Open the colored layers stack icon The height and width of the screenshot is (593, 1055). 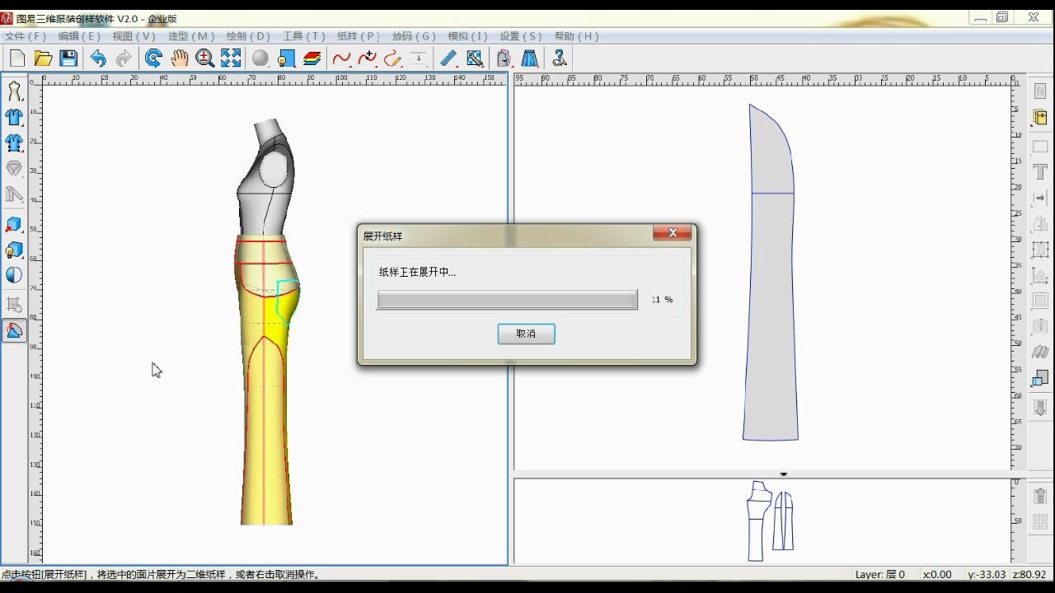[312, 58]
